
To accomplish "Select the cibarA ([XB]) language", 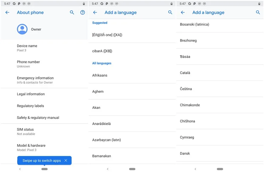I will coord(132,51).
